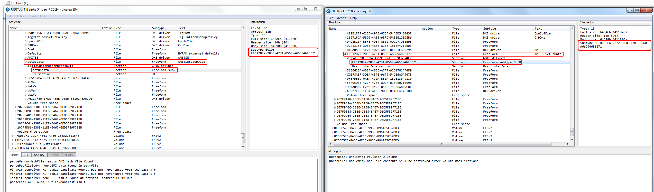Collapse the FE612B72 File node in UEFITool 0.26.0
This screenshot has height=192, width=654.
coord(345,54)
